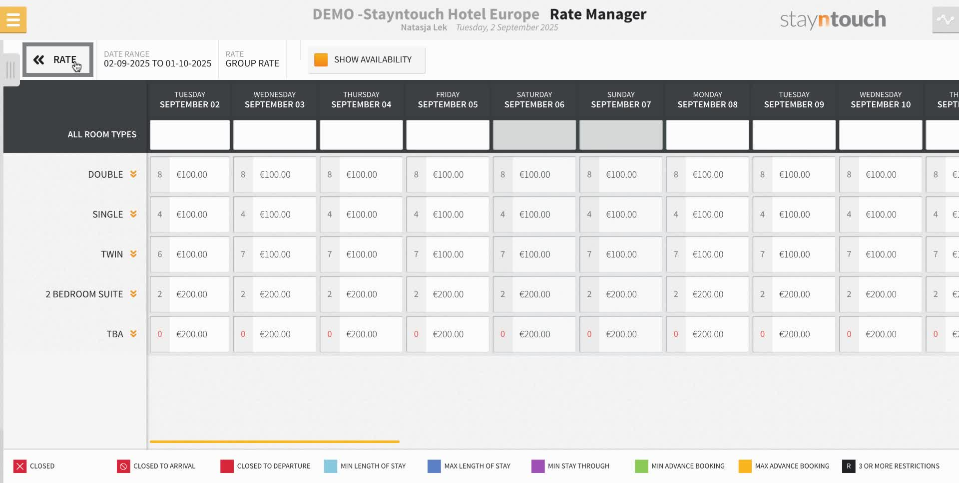Select the Tuesday September 09 column header
Image resolution: width=959 pixels, height=483 pixels.
[794, 100]
